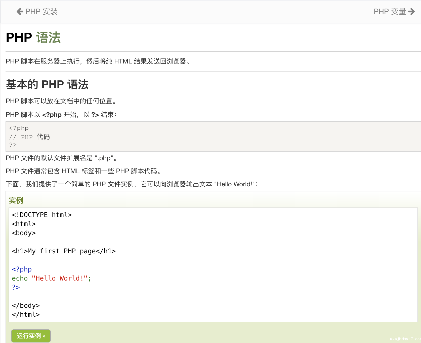
Task: Click the intro sentence about 服务器上执行
Action: pos(98,61)
